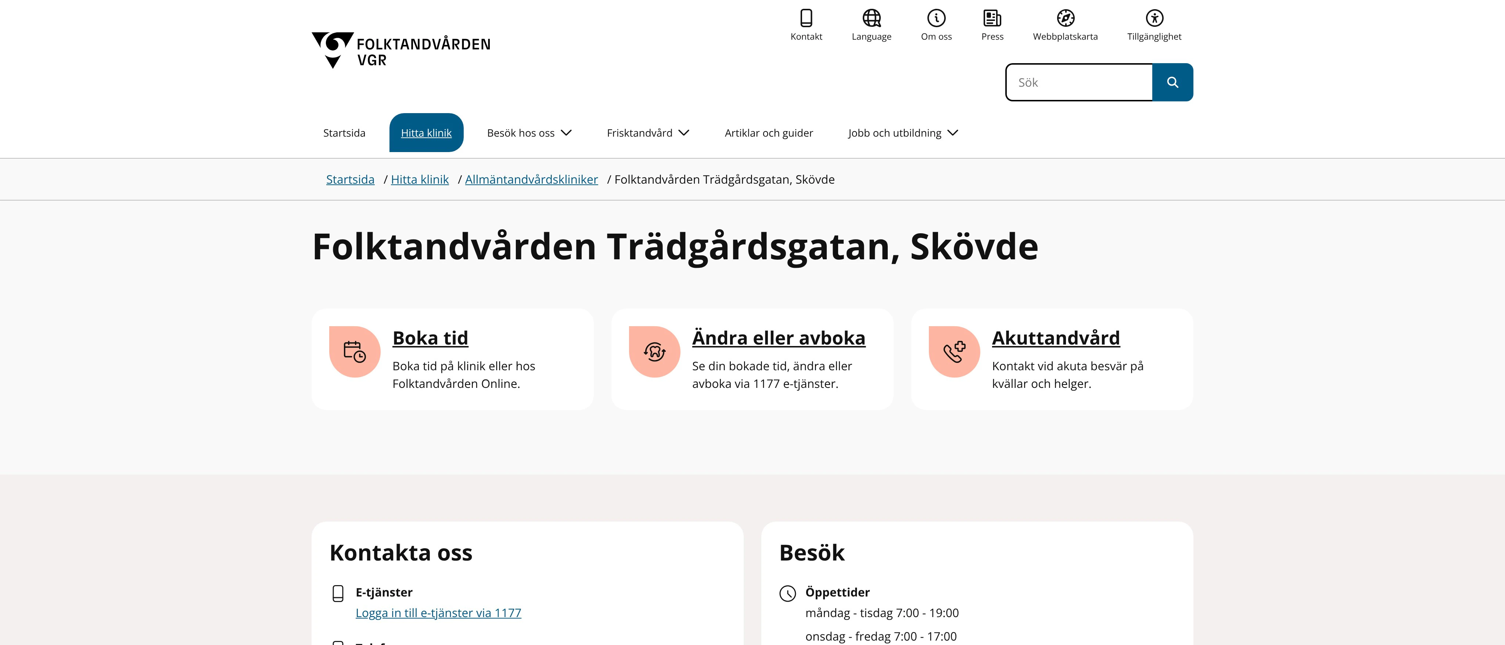This screenshot has height=645, width=1505.
Task: Open Besök hos oss menu item
Action: [x=521, y=133]
